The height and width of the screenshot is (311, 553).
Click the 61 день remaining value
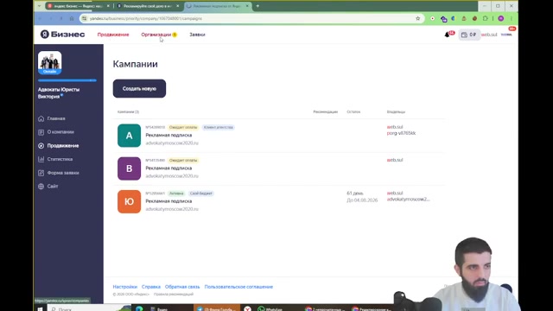[355, 194]
